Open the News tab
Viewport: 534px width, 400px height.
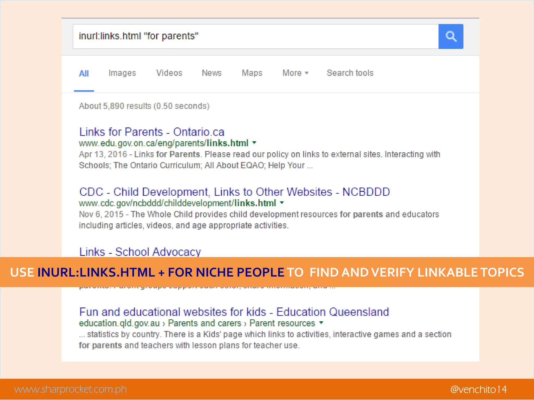211,73
